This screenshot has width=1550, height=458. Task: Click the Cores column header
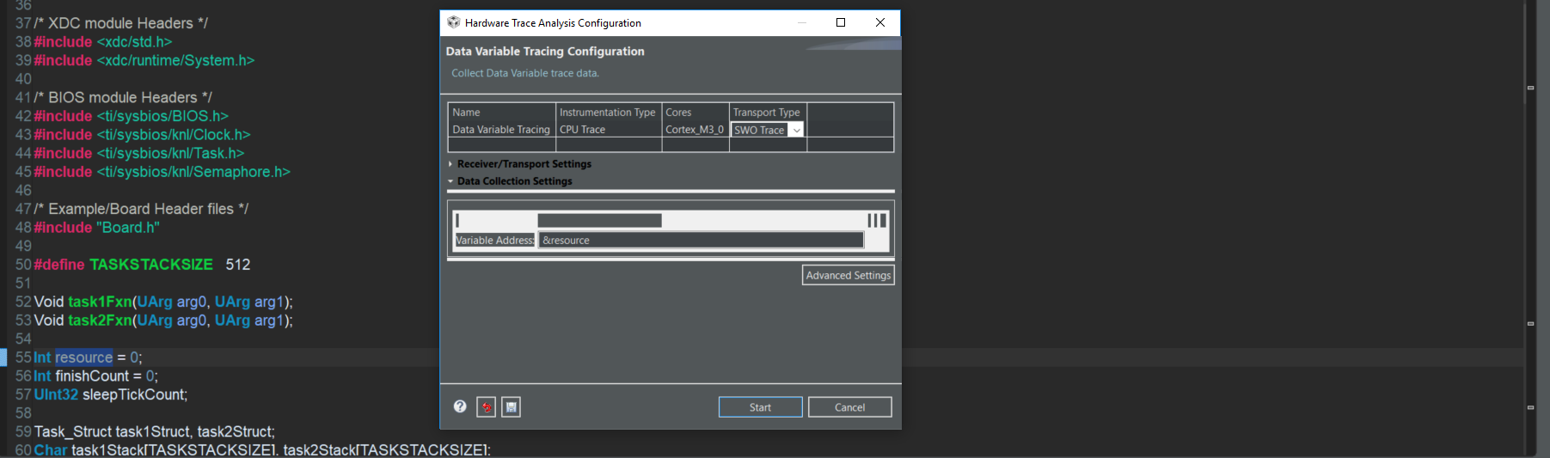point(695,113)
